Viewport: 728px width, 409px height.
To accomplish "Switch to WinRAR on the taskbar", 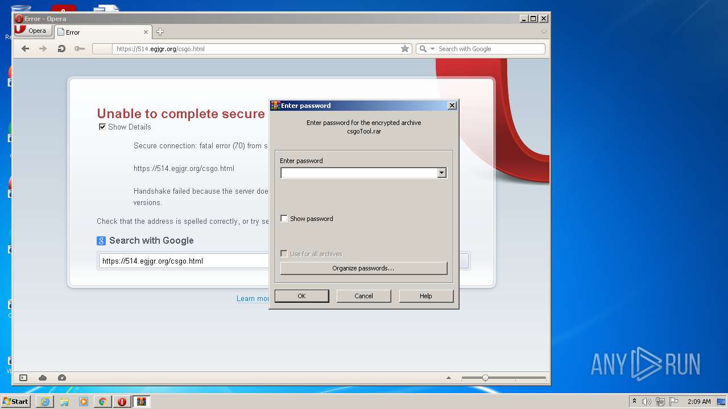I will 142,402.
